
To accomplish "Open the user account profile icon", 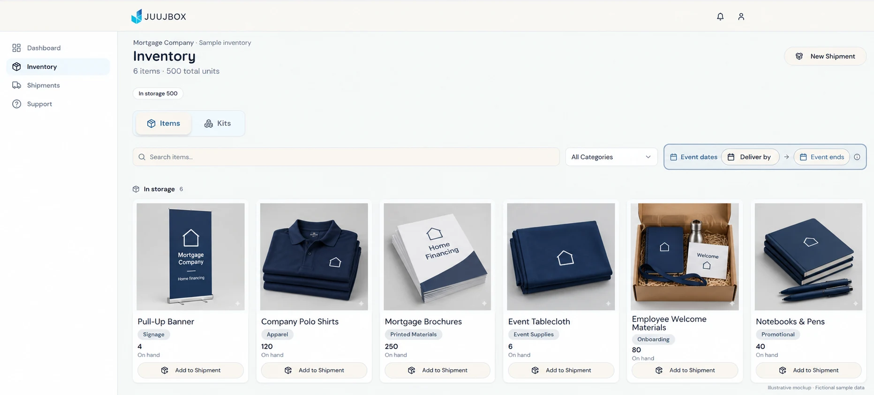I will 741,16.
